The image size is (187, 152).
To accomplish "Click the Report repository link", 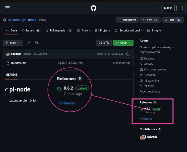I will point(150,92).
